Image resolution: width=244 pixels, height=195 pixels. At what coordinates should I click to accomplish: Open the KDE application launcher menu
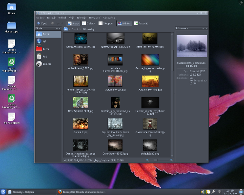3,192
